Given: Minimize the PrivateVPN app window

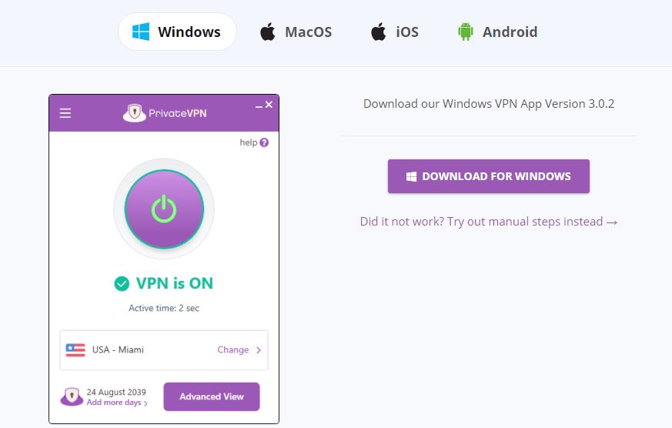Looking at the screenshot, I should [x=259, y=107].
